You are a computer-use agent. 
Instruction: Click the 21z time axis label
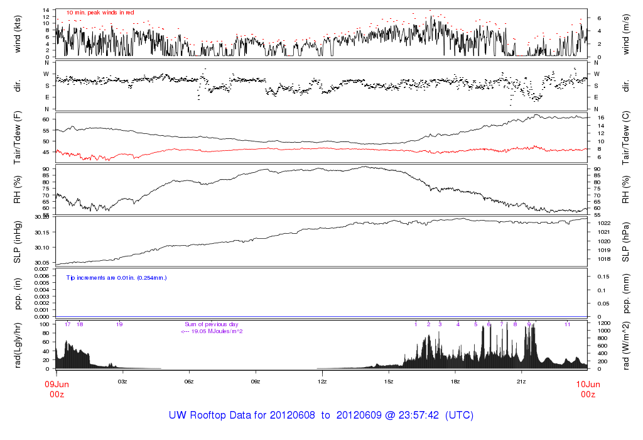click(521, 382)
